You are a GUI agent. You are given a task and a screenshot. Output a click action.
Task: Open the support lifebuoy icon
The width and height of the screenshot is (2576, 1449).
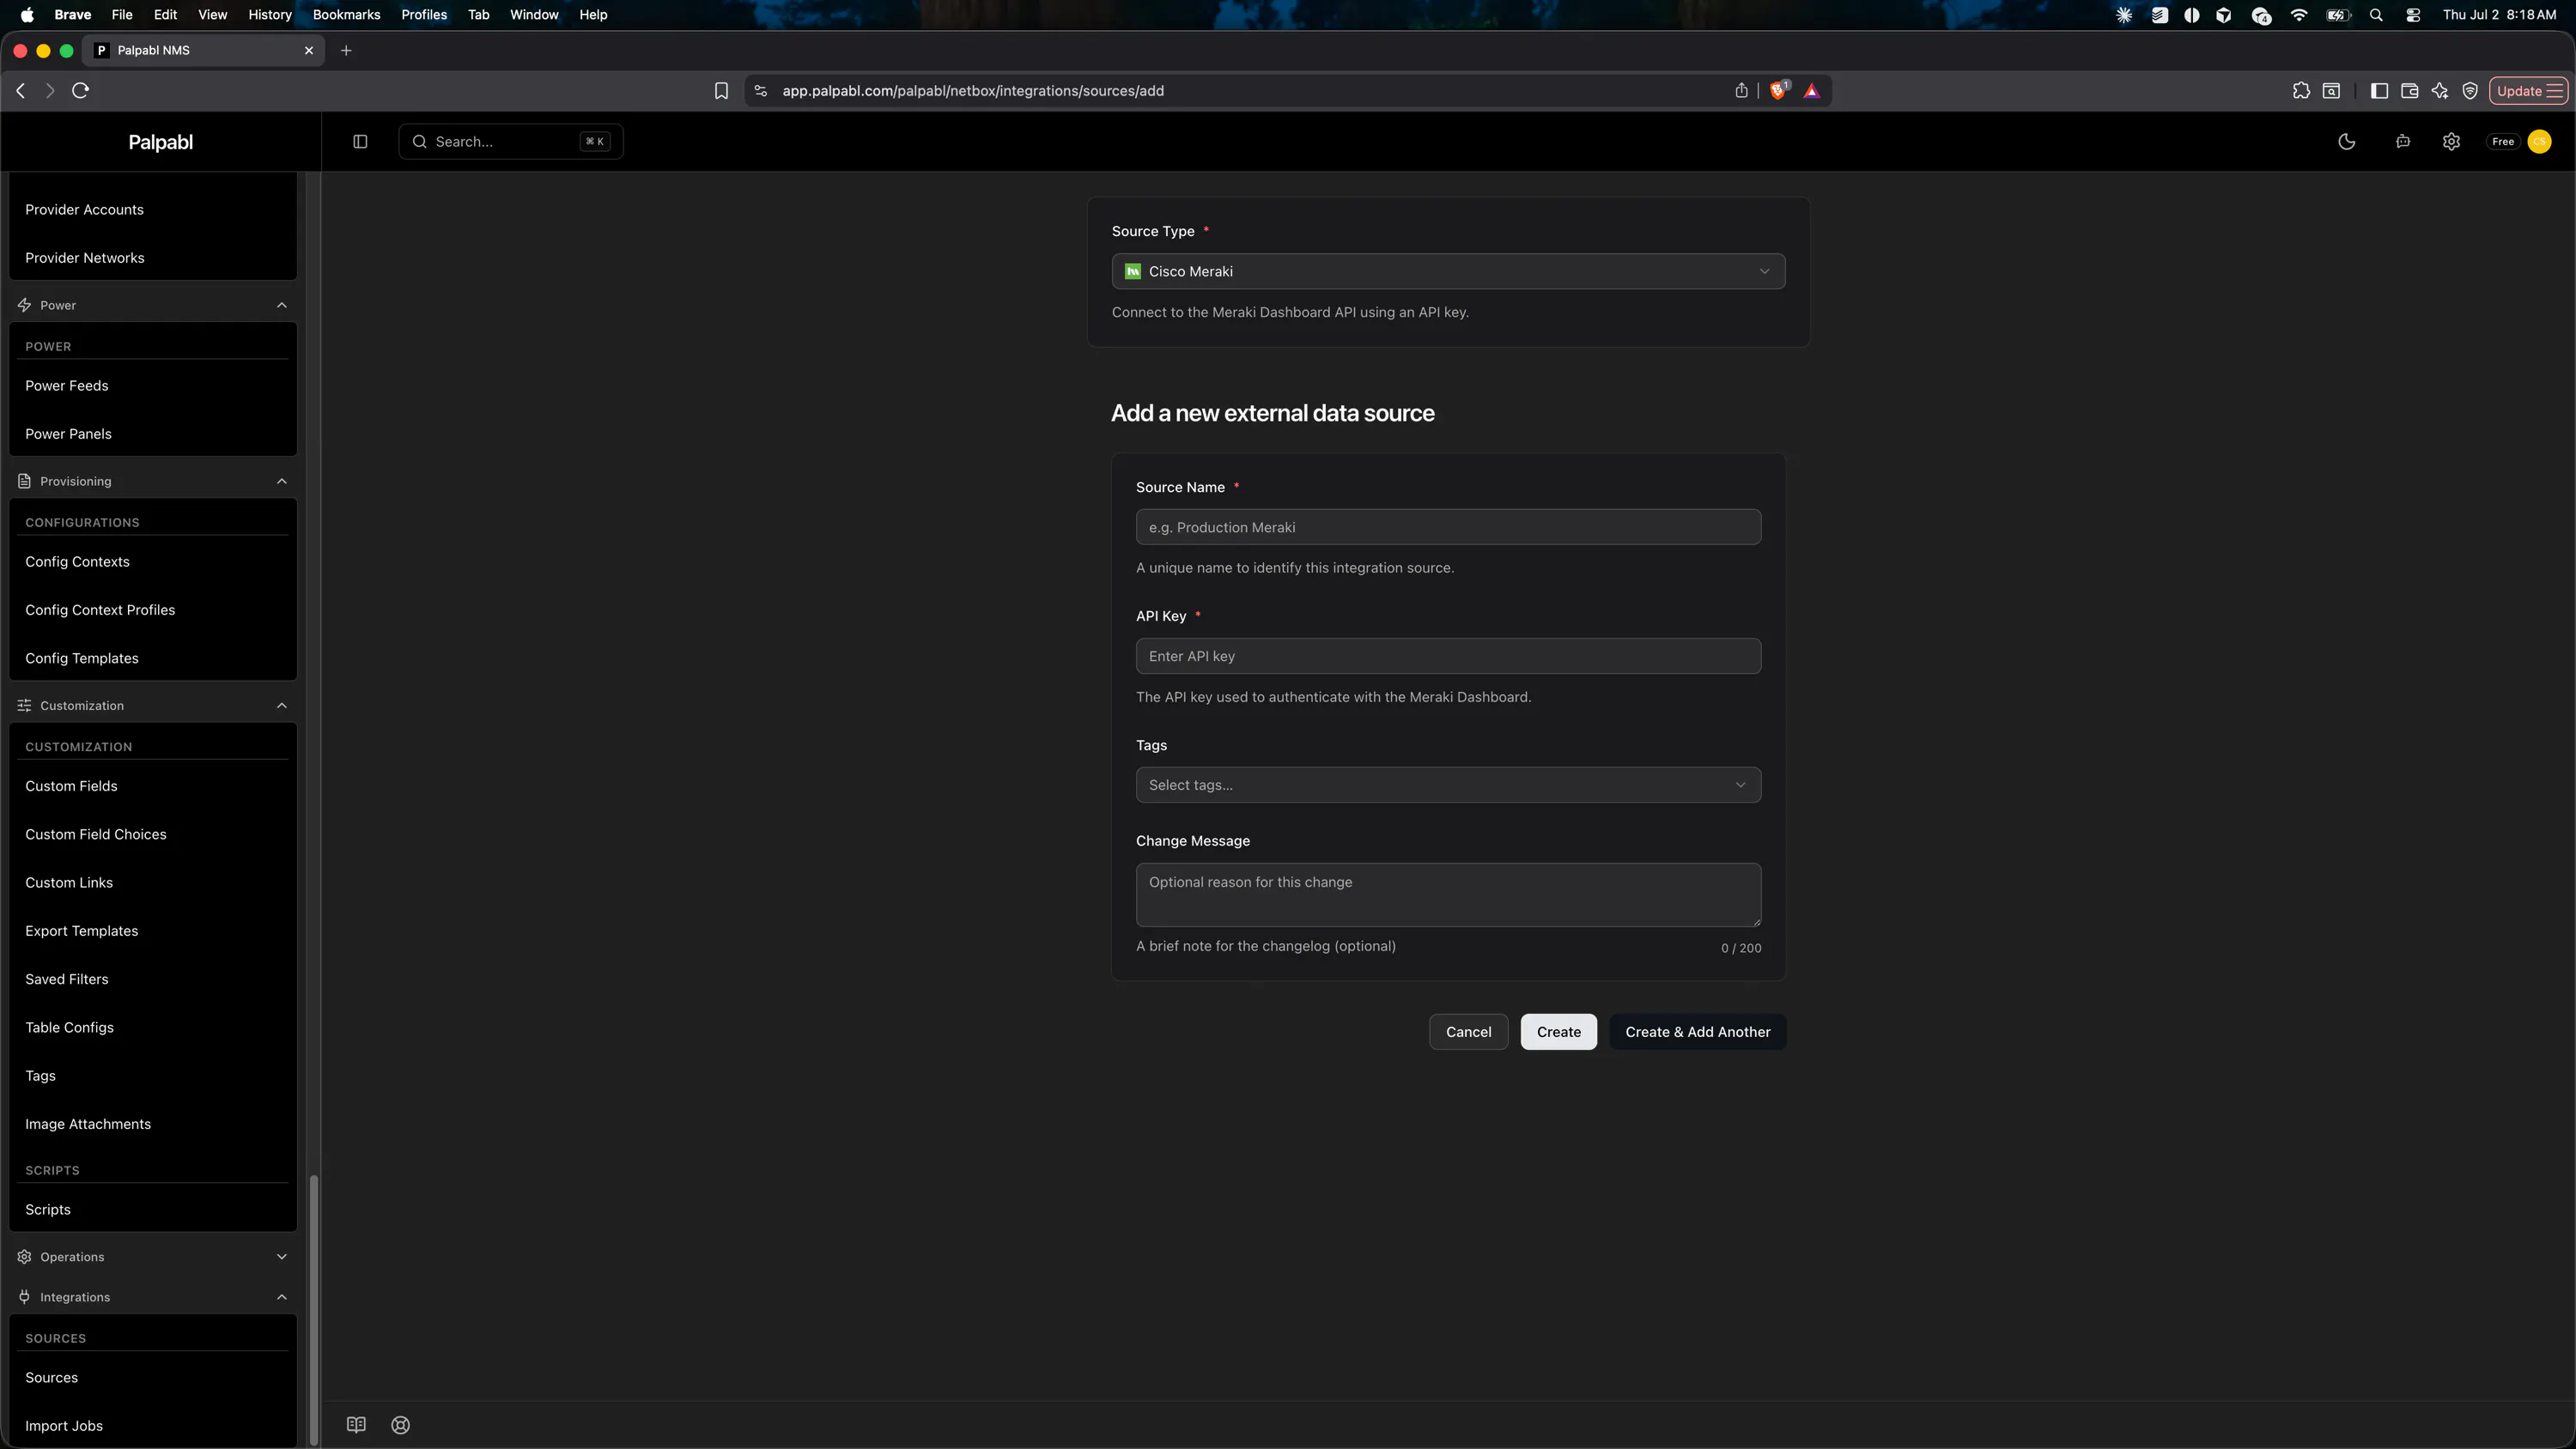coord(401,1425)
